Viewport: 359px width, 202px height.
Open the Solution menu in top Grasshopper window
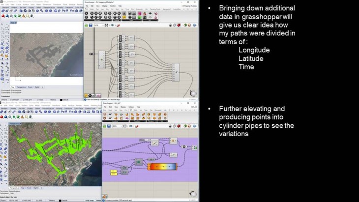point(112,5)
